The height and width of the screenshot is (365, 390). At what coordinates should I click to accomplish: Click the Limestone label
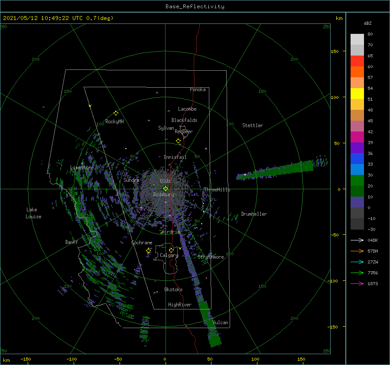(82, 168)
